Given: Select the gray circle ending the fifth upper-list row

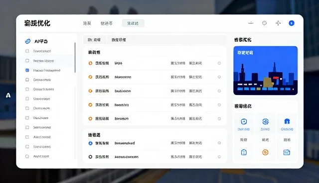Looking at the screenshot, I should click(x=219, y=119).
